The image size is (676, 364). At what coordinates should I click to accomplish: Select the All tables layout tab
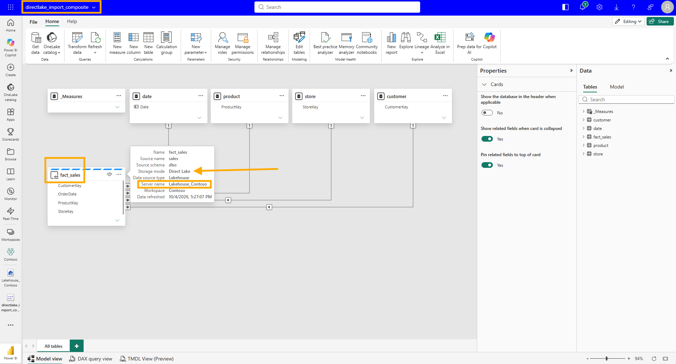click(x=53, y=346)
